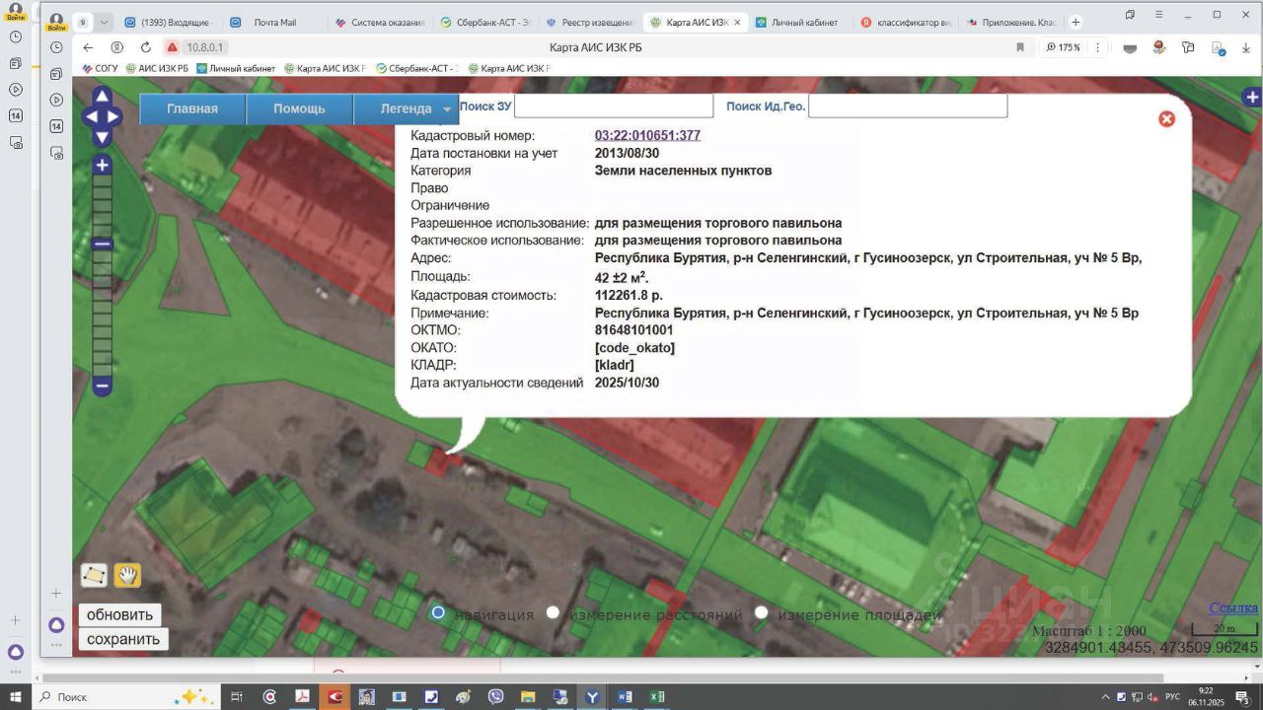1263x710 pixels.
Task: Show hidden system tray icons
Action: 1105,697
